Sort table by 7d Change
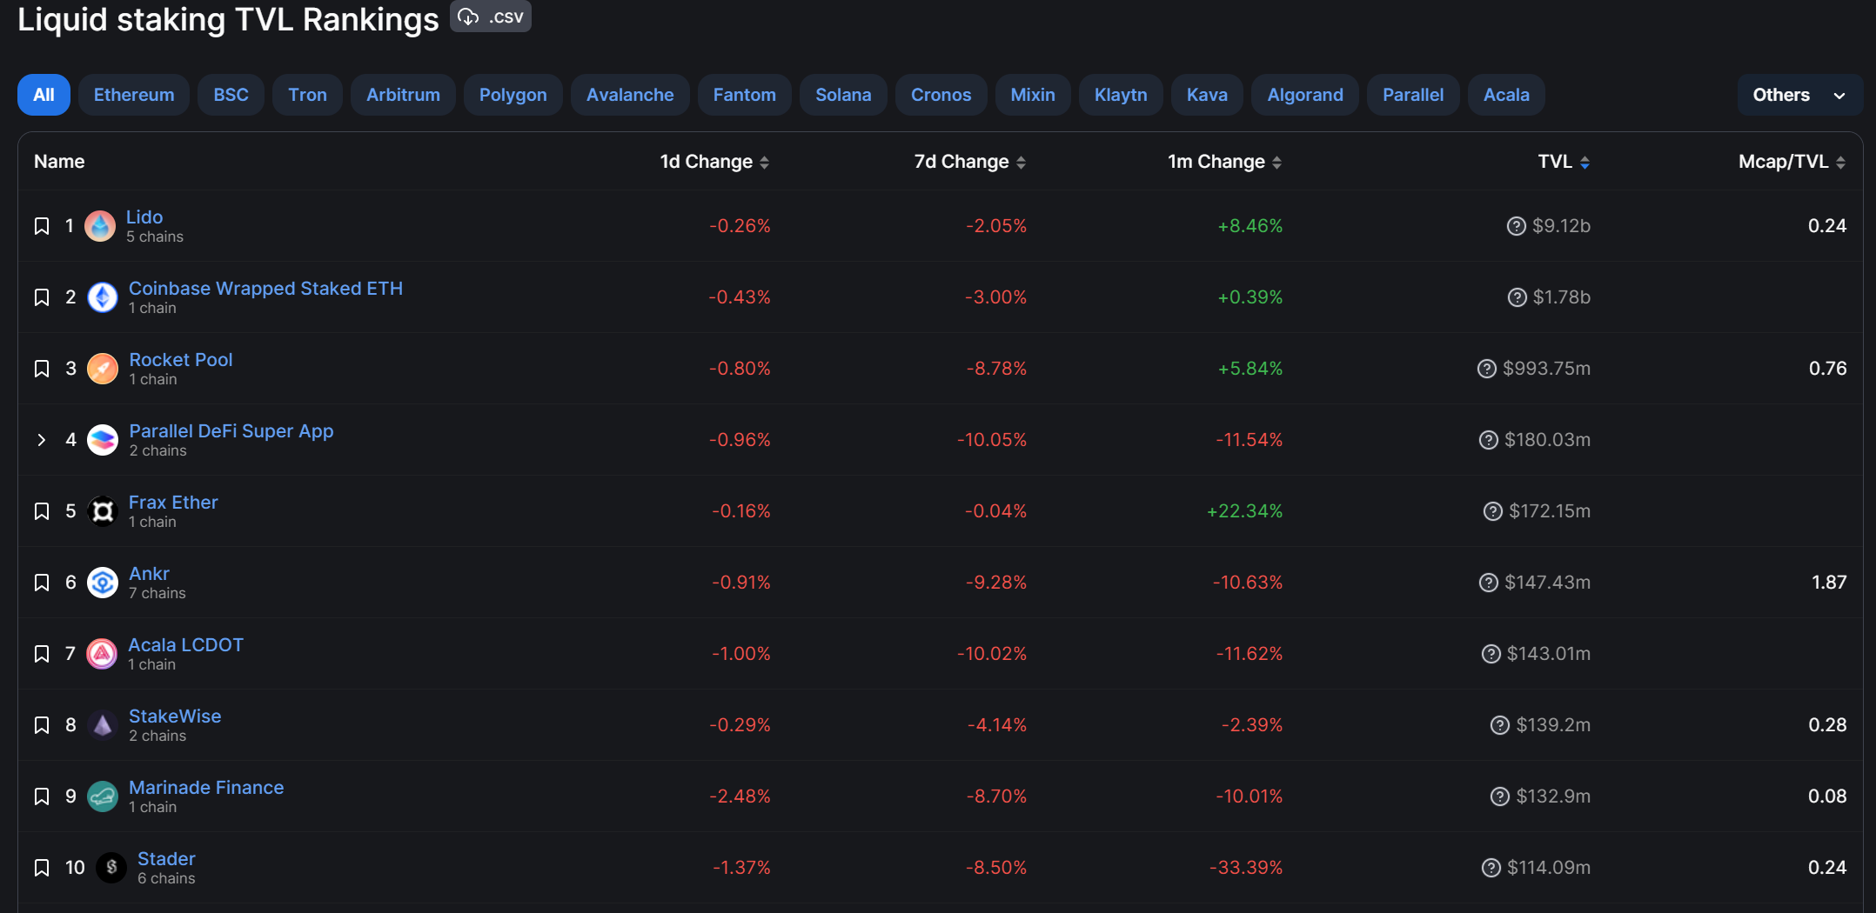Image resolution: width=1876 pixels, height=913 pixels. [969, 162]
